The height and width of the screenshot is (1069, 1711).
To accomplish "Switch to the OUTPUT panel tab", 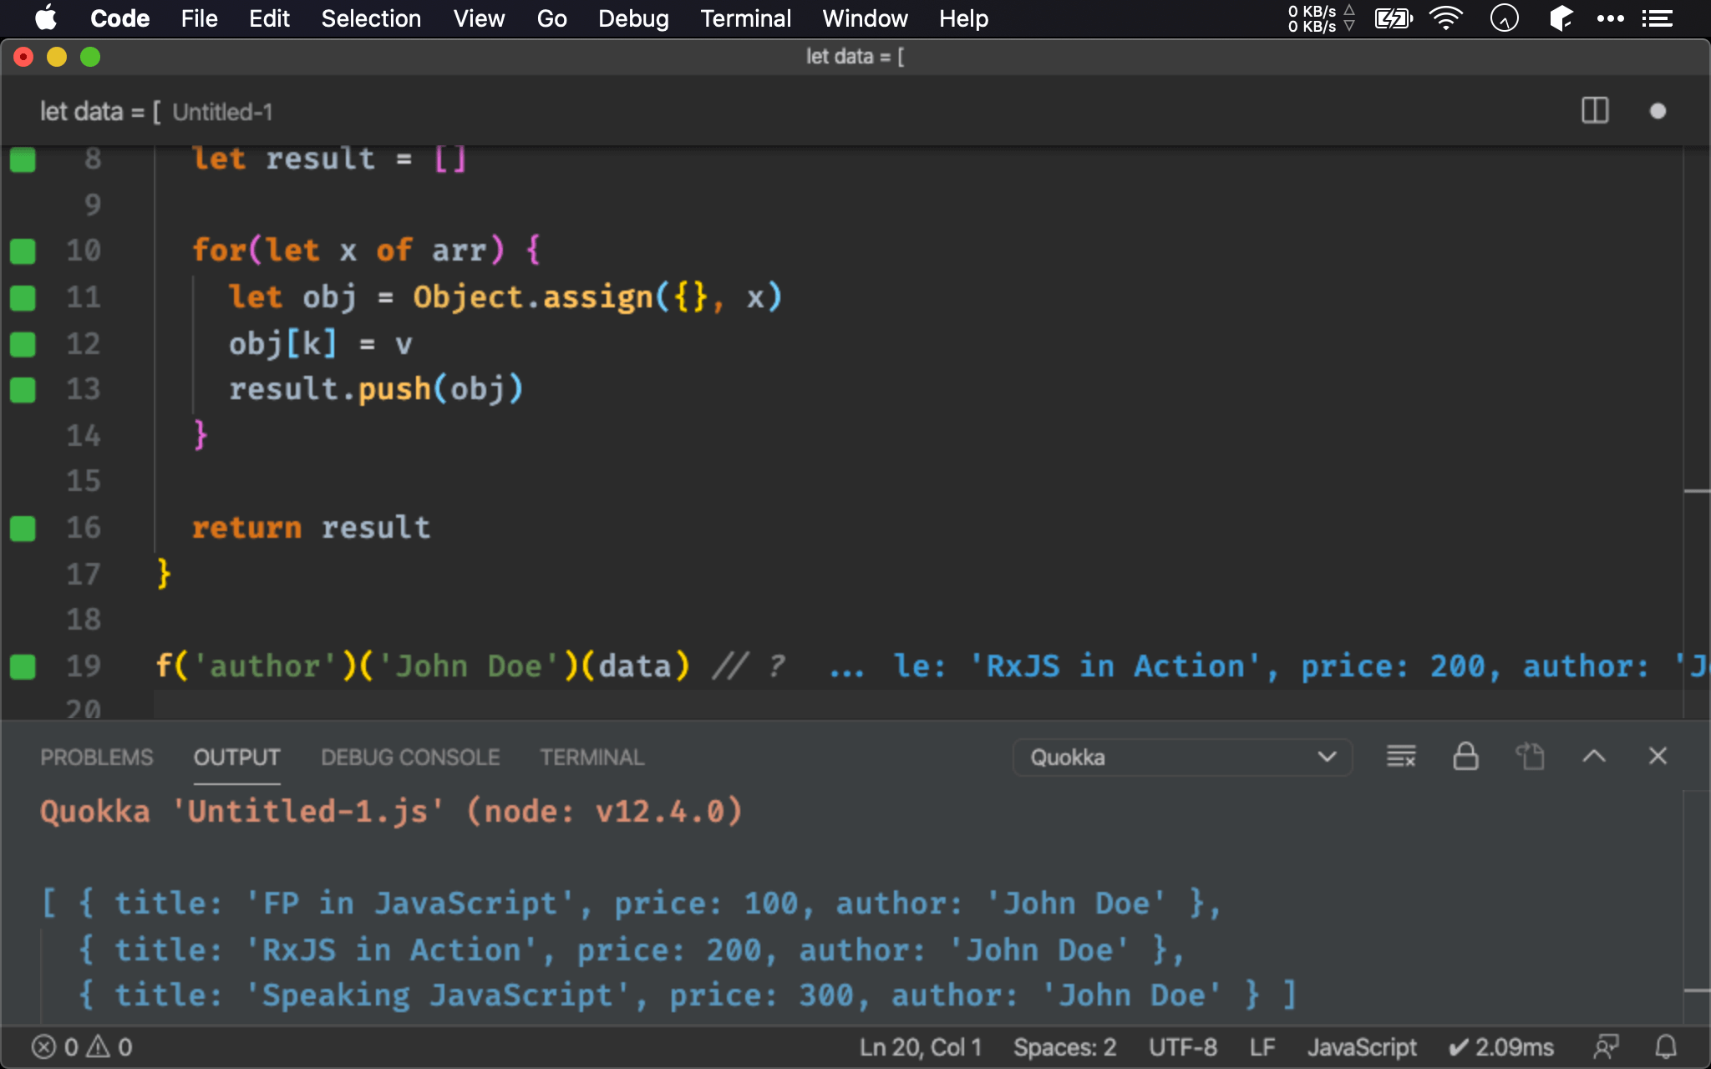I will coord(236,757).
